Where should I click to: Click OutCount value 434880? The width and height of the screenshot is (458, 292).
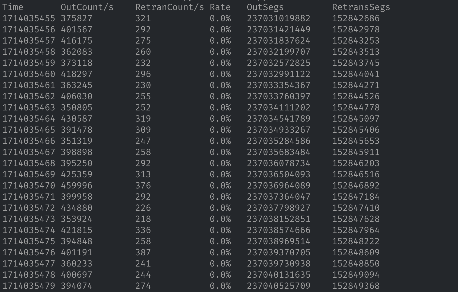pos(77,208)
